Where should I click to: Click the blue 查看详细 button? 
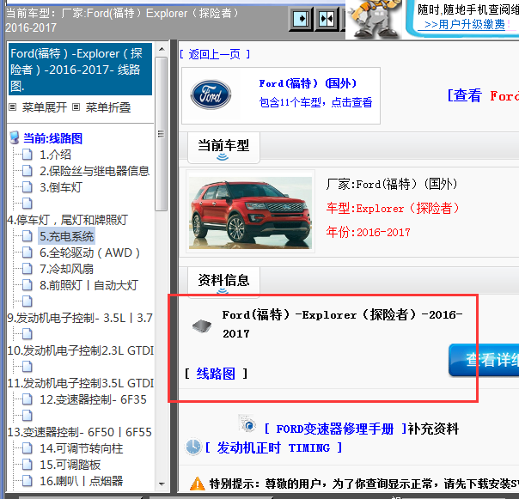click(484, 360)
